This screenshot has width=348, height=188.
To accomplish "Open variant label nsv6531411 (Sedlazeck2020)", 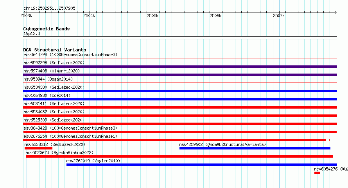I will tap(54, 104).
